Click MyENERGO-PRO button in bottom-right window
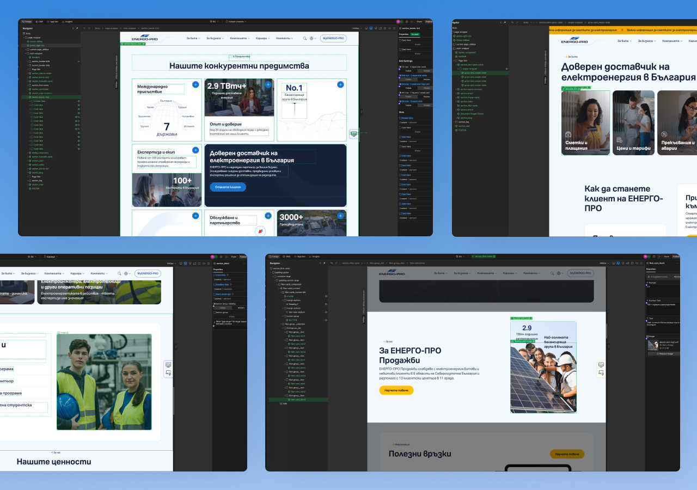Screen dimensions: 697x490 click(x=580, y=273)
